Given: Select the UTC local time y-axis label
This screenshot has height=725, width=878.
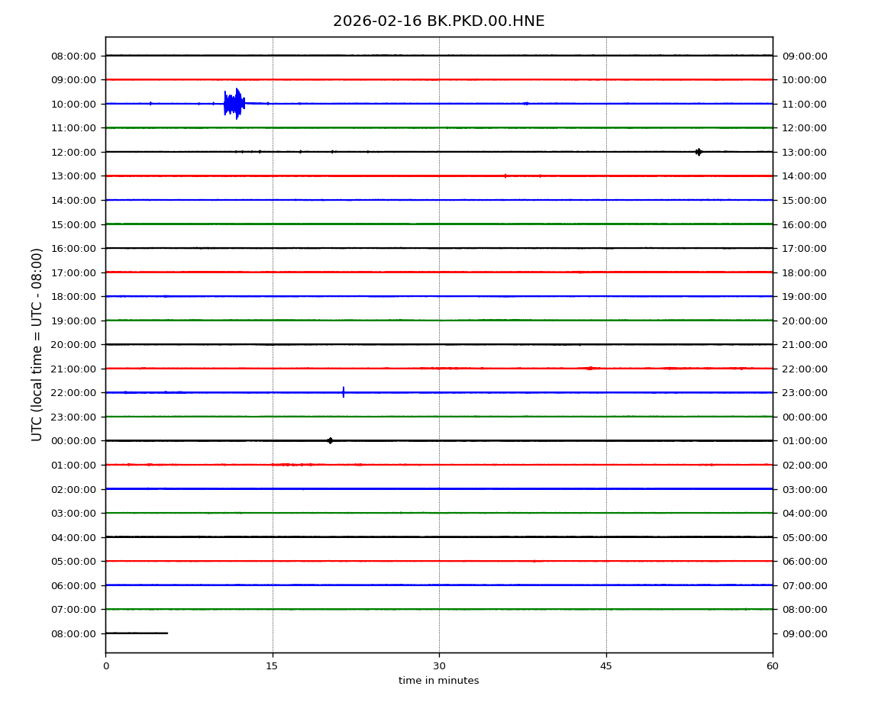Looking at the screenshot, I should coord(37,344).
